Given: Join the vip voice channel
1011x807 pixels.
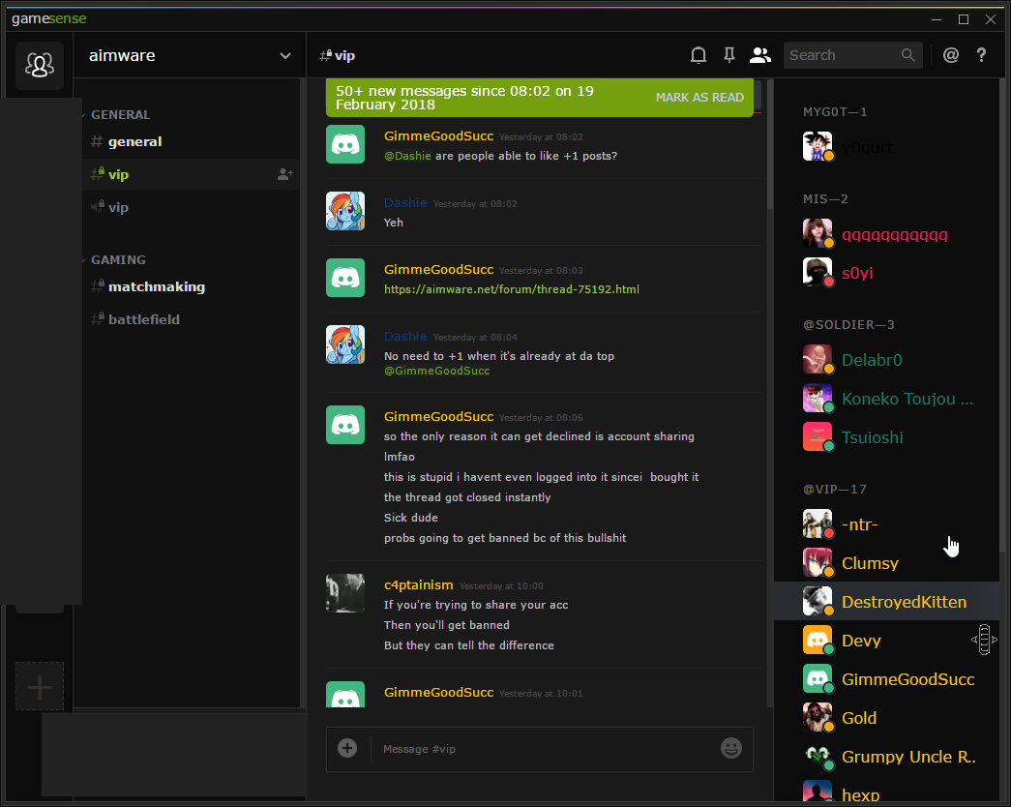Looking at the screenshot, I should [x=191, y=207].
